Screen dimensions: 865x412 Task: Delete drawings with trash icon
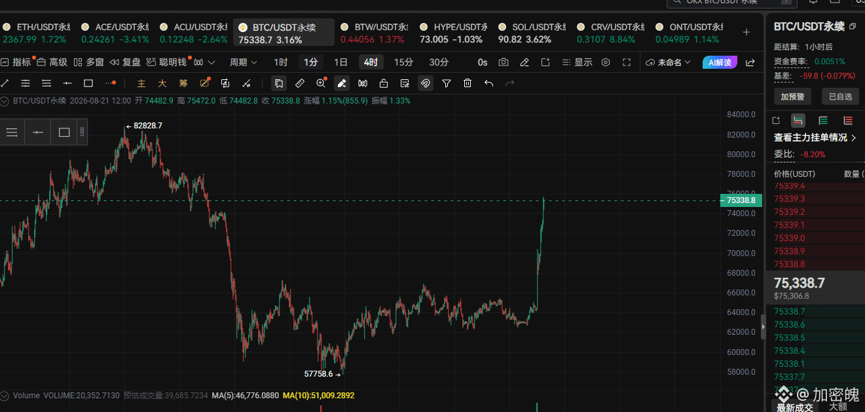tap(468, 83)
